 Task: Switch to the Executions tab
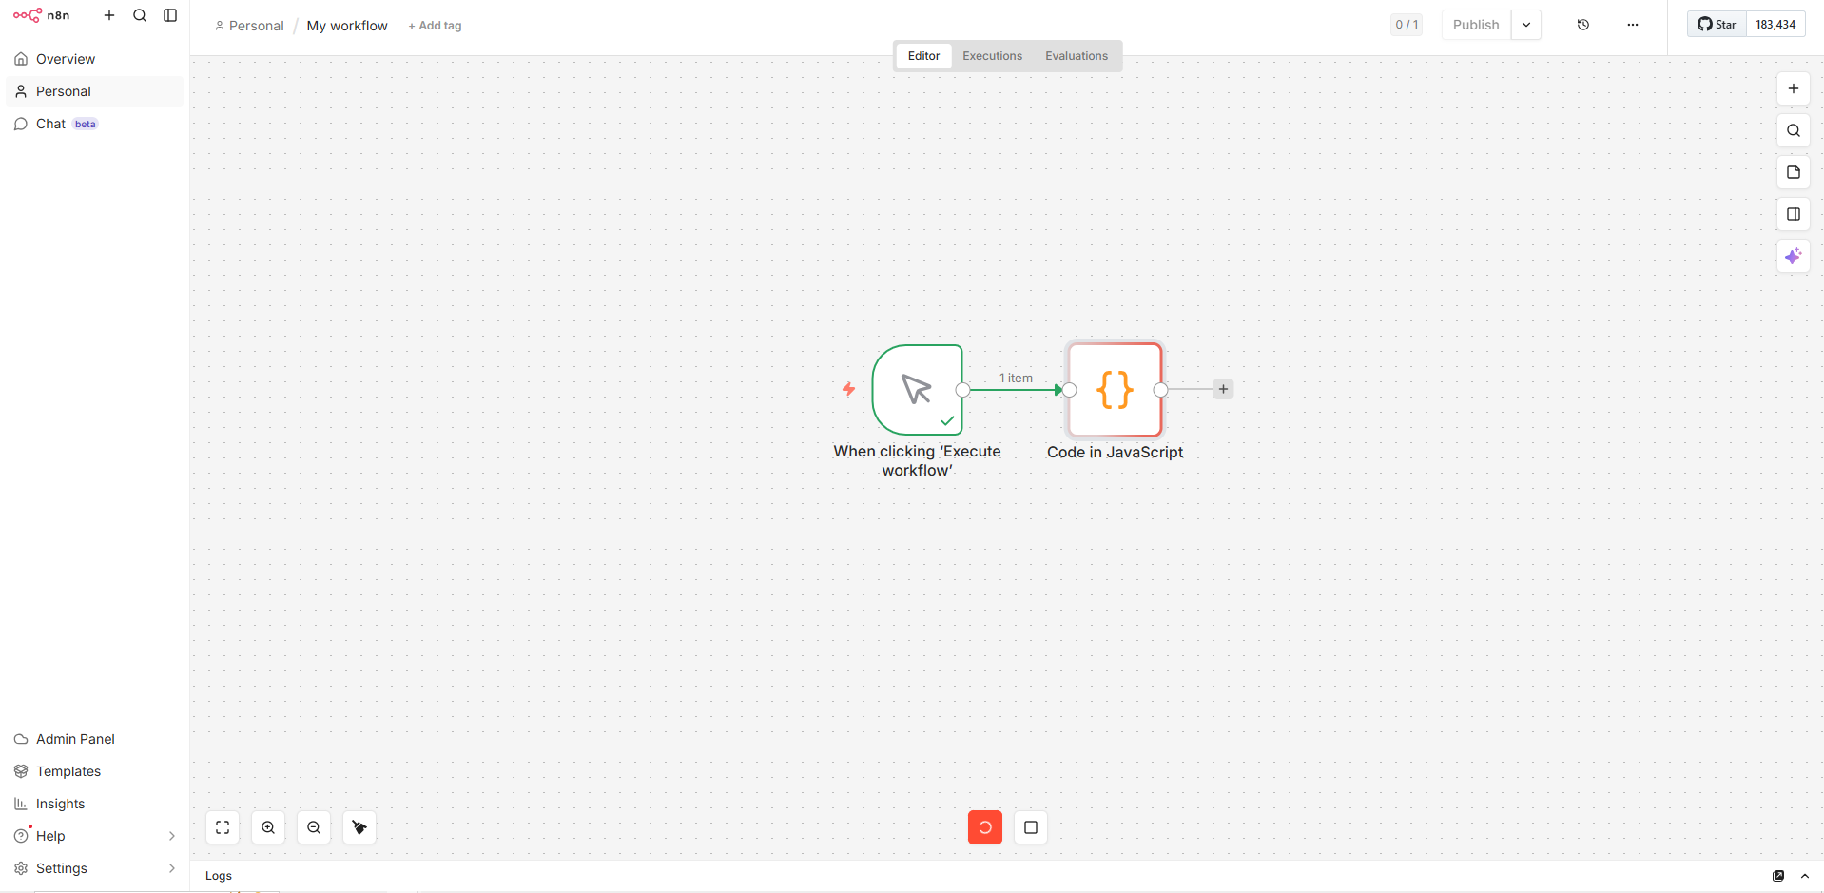coord(992,56)
